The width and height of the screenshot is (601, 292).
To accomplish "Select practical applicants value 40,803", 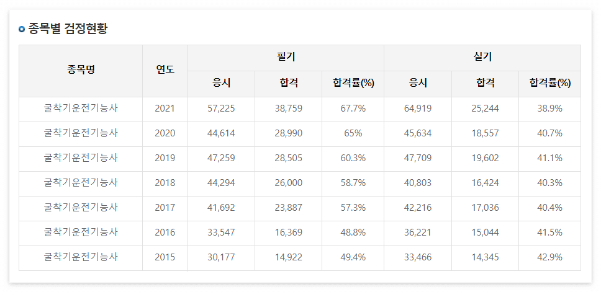I will click(418, 183).
